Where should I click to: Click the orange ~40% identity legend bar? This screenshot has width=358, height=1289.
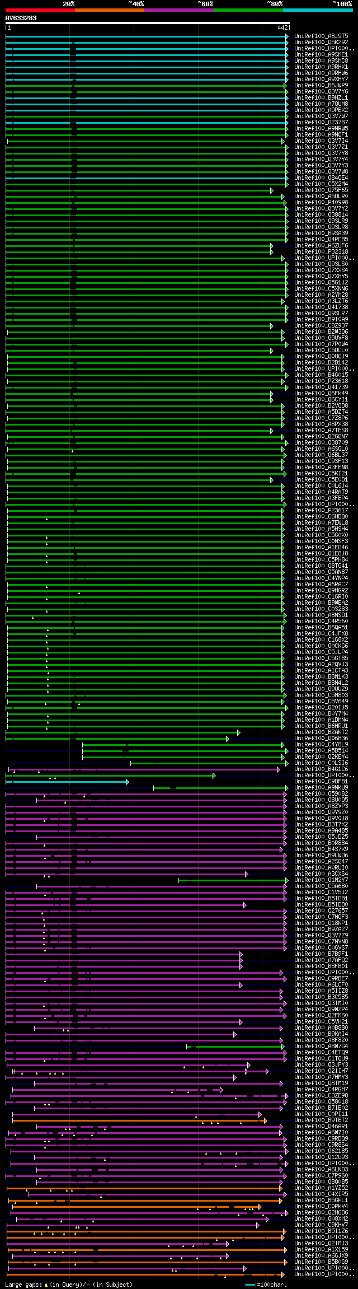coord(109,10)
